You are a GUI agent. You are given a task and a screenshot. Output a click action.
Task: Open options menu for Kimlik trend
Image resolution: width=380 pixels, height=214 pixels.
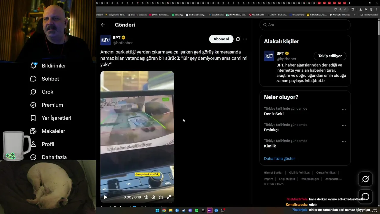click(344, 141)
